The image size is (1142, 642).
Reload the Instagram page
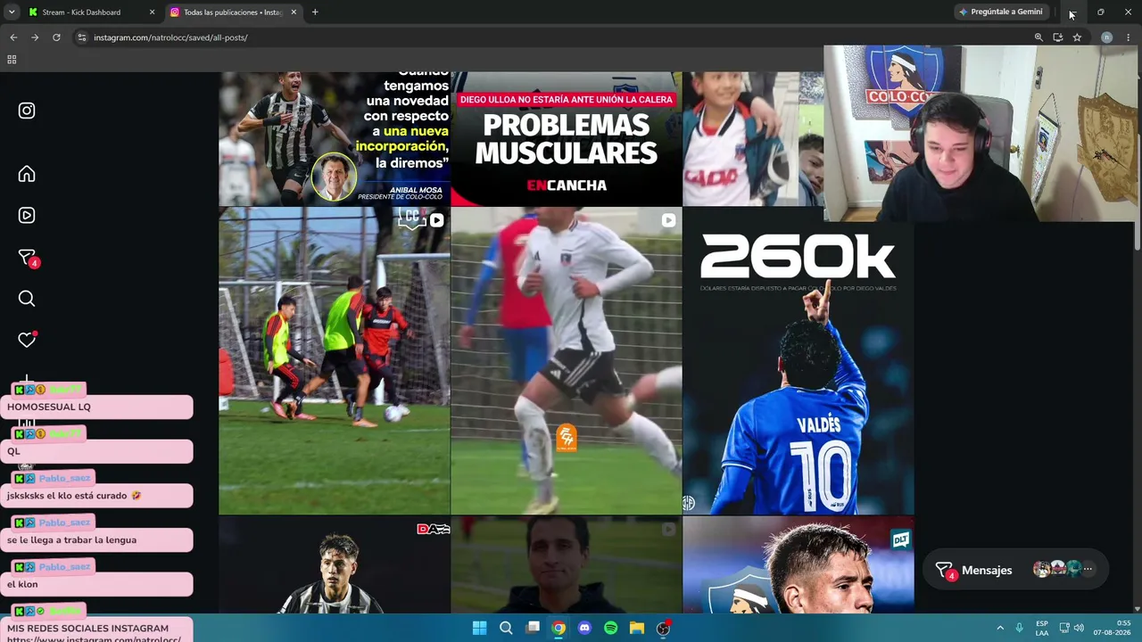click(x=56, y=37)
